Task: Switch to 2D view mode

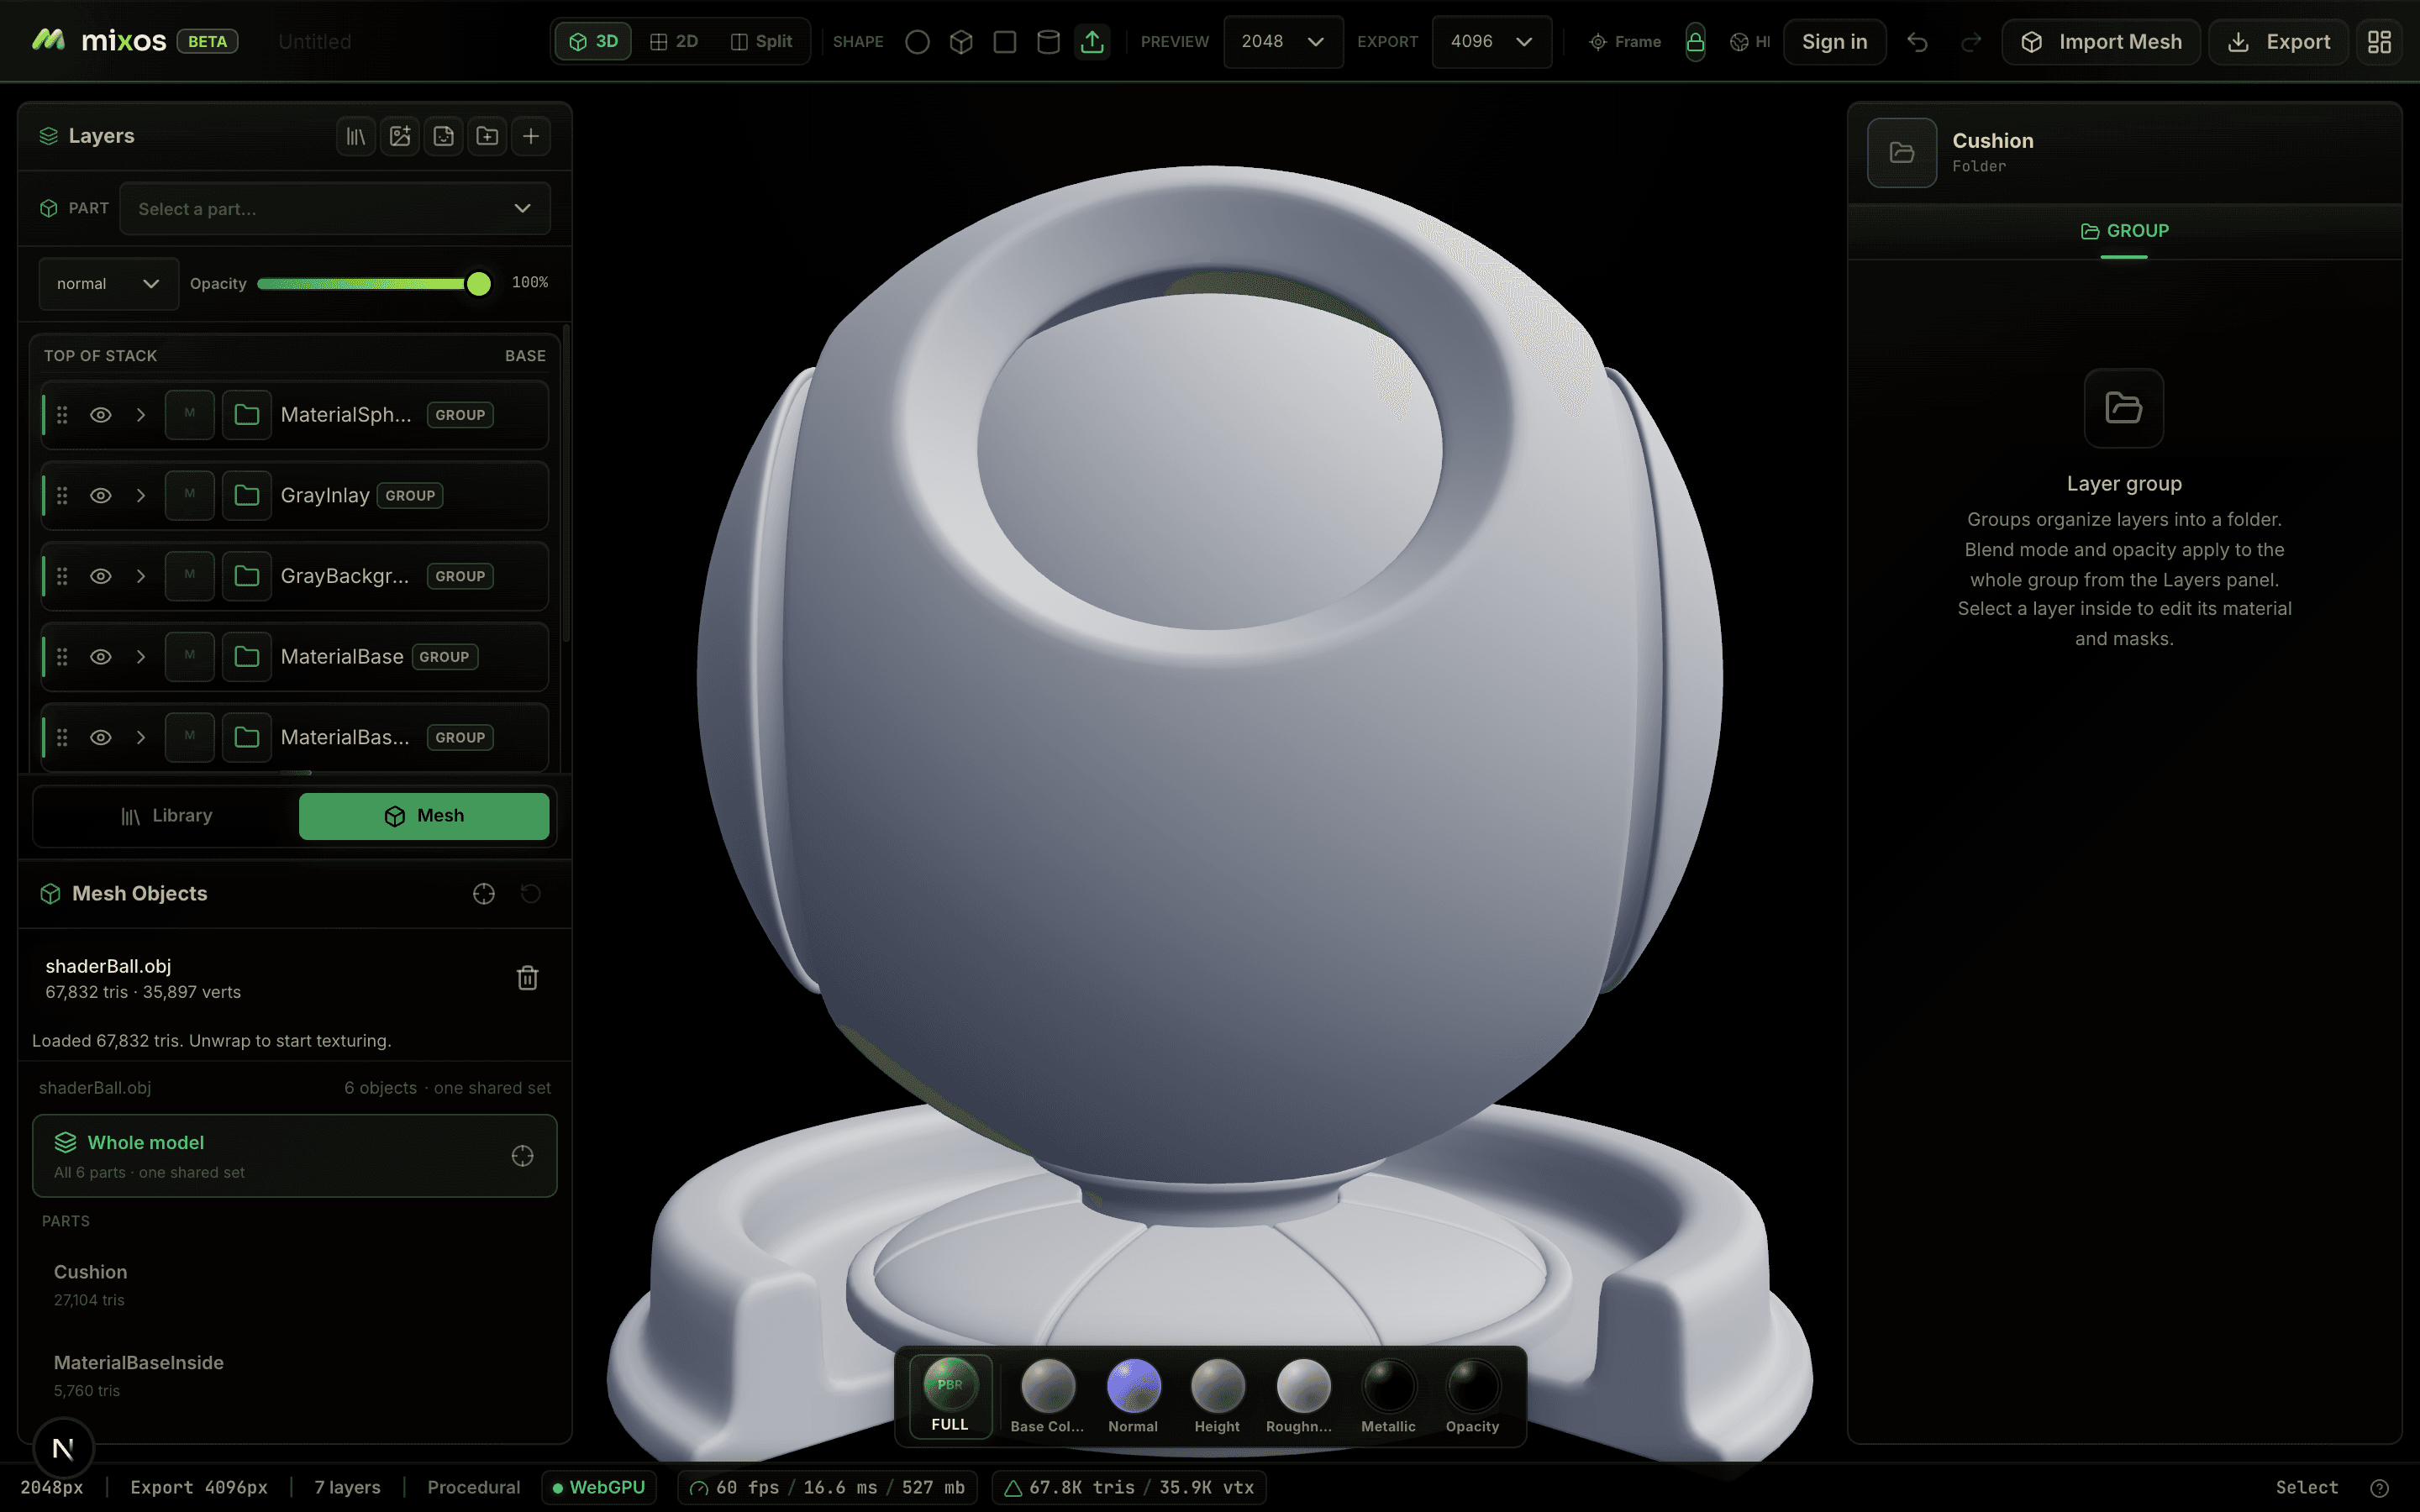Action: pos(674,42)
